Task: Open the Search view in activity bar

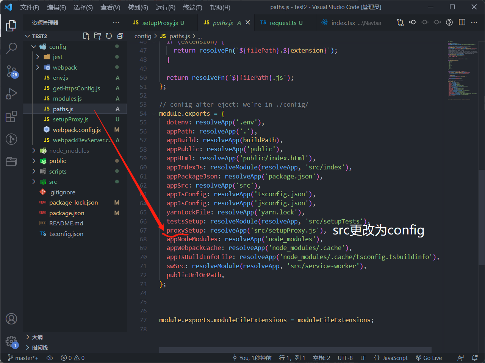Action: (11, 48)
